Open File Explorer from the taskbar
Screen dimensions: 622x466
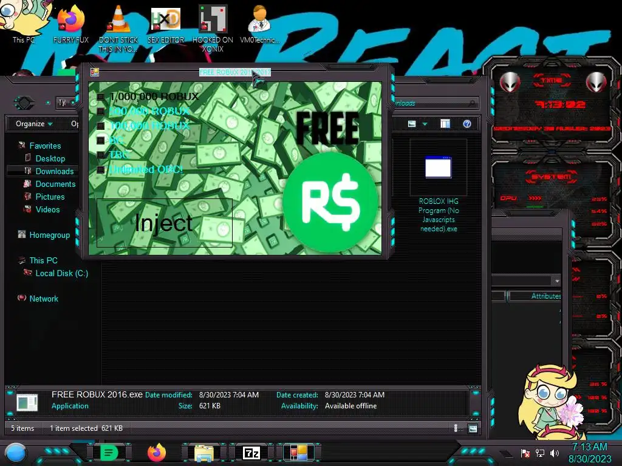point(204,453)
